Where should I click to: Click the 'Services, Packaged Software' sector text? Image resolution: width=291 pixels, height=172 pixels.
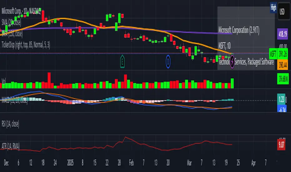coord(254,62)
